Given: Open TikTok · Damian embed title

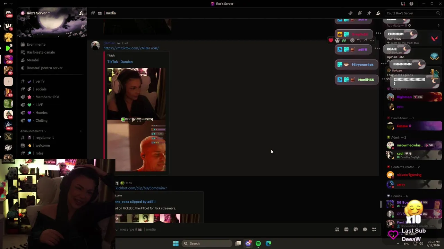Looking at the screenshot, I should [120, 62].
